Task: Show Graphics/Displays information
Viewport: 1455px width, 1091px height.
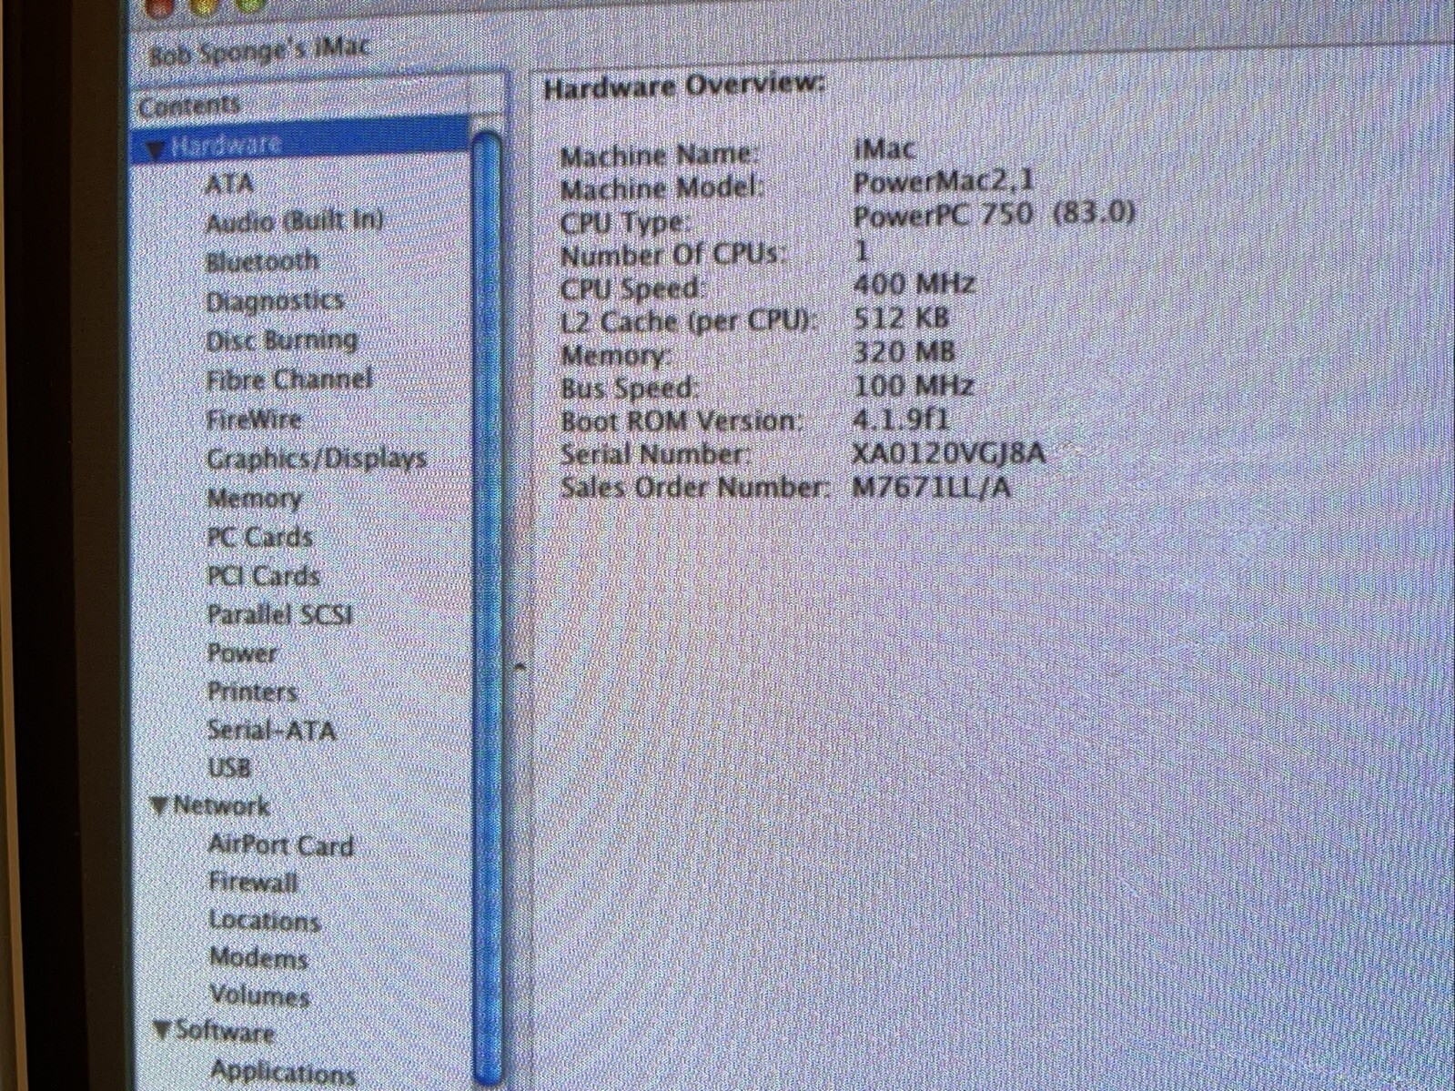Action: tap(317, 459)
